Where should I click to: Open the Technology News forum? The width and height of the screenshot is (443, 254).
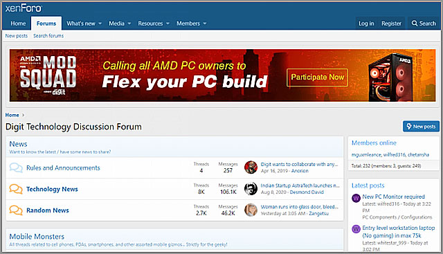pos(52,189)
